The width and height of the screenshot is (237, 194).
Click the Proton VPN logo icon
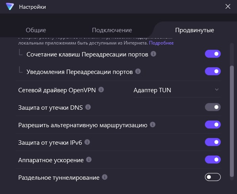pyautogui.click(x=10, y=7)
